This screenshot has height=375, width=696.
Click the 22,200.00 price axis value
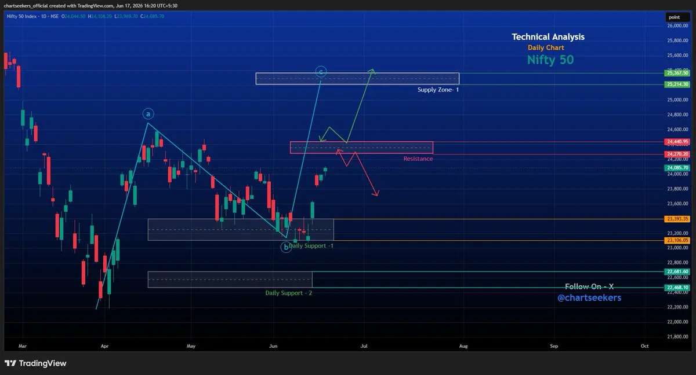[677, 307]
